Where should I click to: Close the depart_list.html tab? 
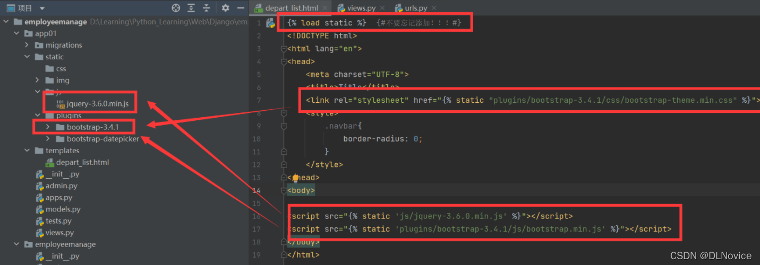(x=325, y=8)
